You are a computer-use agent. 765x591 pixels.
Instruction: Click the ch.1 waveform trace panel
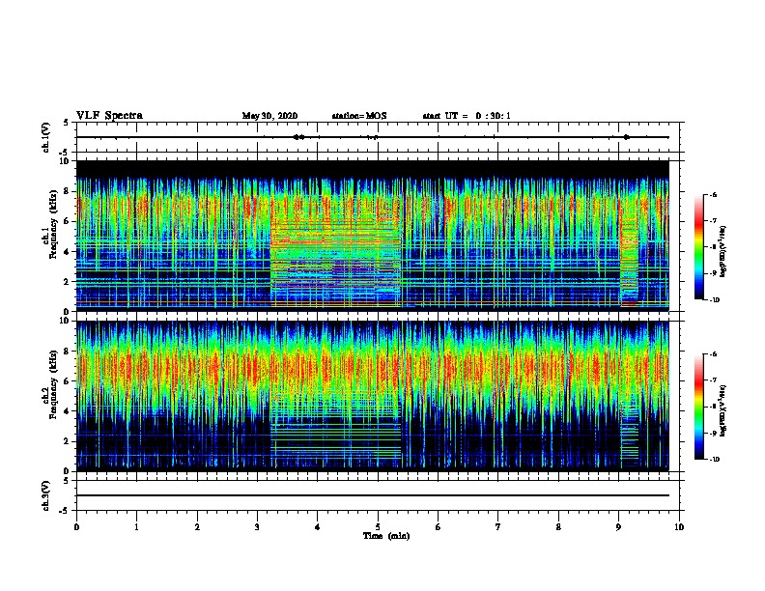click(x=378, y=137)
